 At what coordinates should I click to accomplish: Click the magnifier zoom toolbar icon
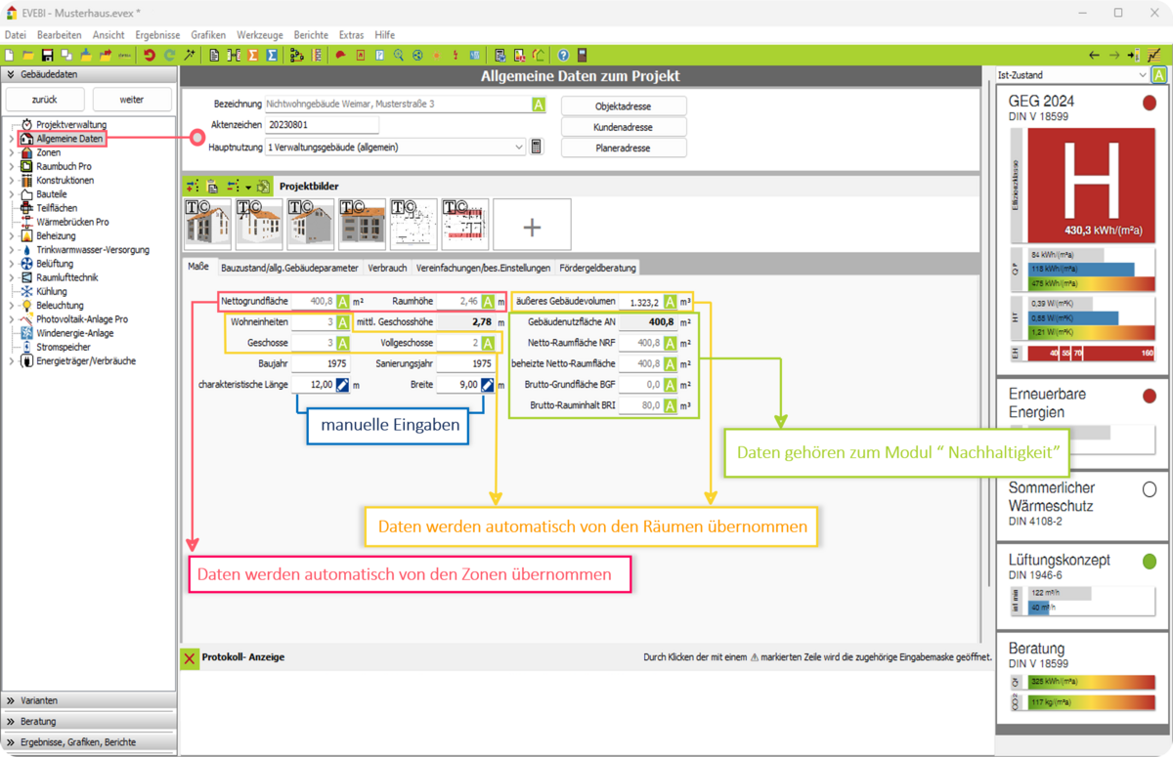[398, 56]
